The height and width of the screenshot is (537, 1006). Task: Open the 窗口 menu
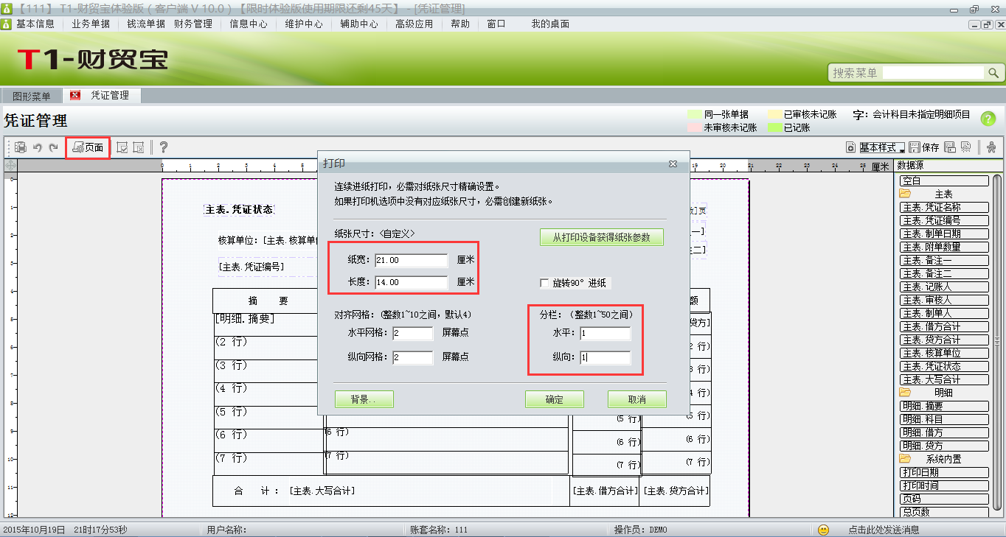point(496,24)
